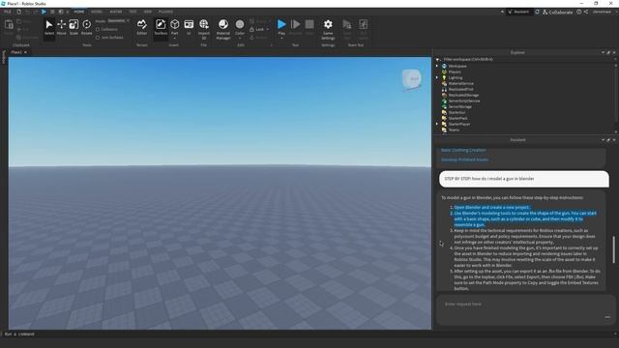This screenshot has height=348, width=619.
Task: Start Play test
Action: click(x=281, y=25)
